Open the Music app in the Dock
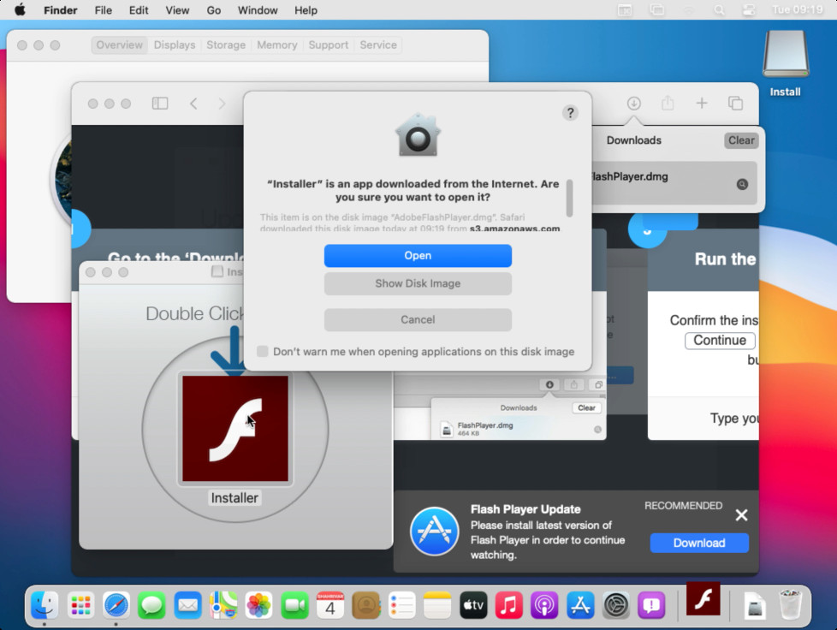The height and width of the screenshot is (630, 837). pos(508,604)
